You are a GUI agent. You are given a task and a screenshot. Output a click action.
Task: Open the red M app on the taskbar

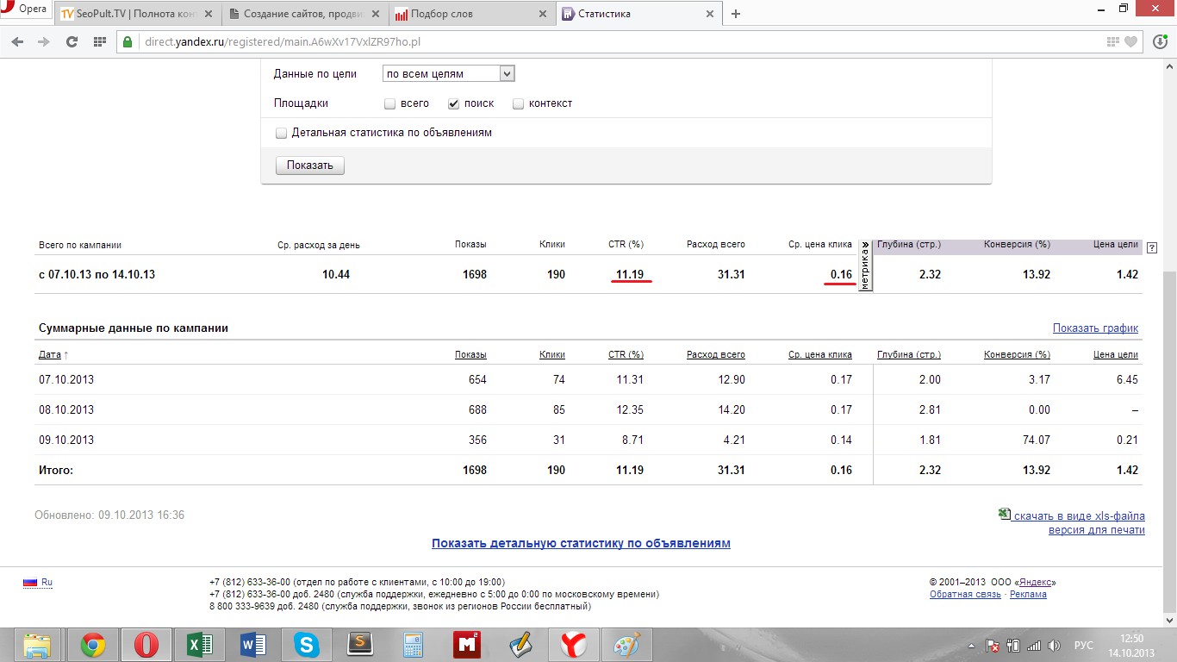[x=466, y=645]
